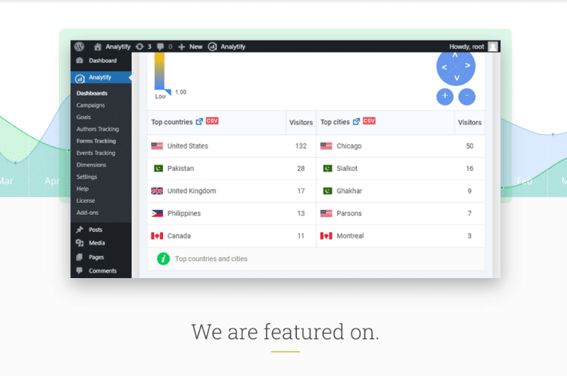Click the 132 visitors value
The height and width of the screenshot is (376, 567).
301,146
